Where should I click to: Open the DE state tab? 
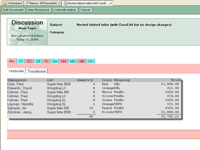[x=38, y=61]
